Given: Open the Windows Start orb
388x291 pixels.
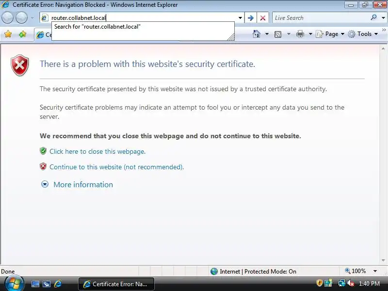Looking at the screenshot, I should pyautogui.click(x=15, y=284).
